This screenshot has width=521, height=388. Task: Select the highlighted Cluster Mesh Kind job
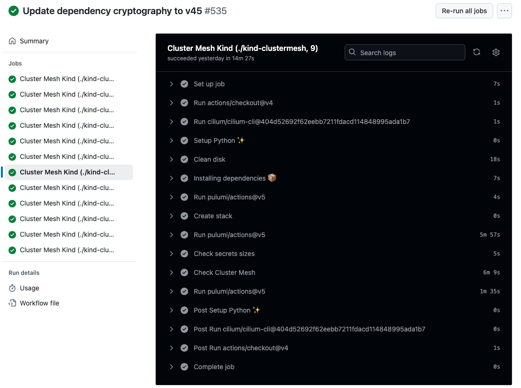tap(69, 173)
